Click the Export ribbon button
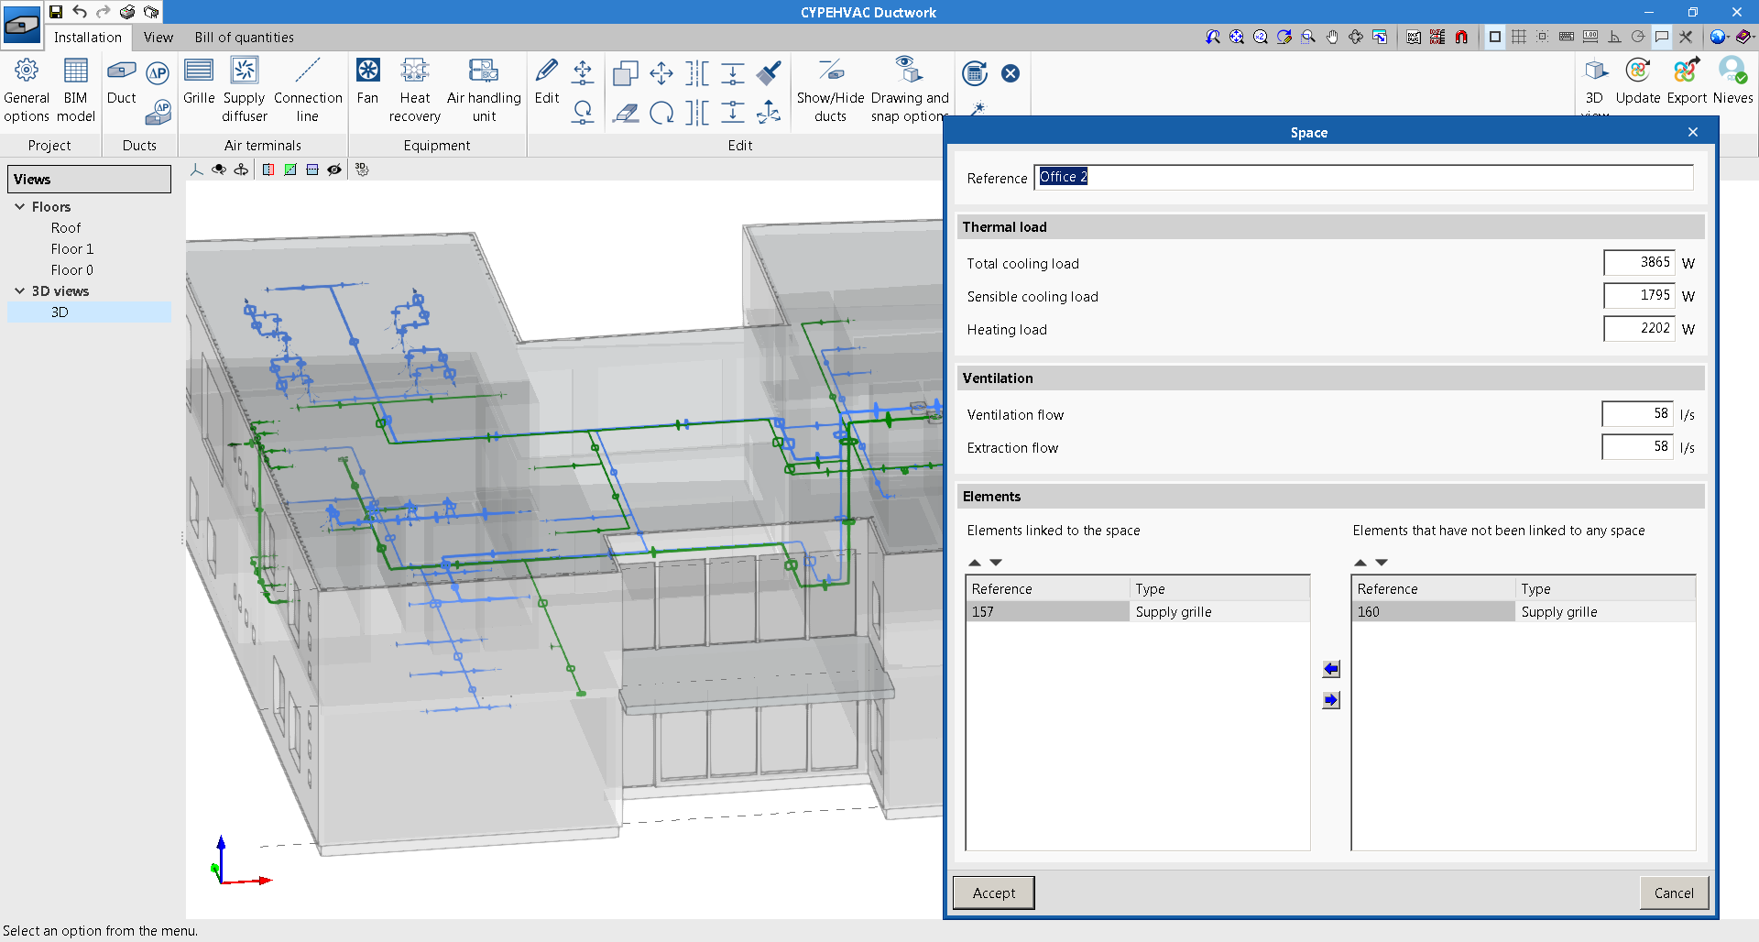This screenshot has width=1759, height=942. click(1687, 81)
